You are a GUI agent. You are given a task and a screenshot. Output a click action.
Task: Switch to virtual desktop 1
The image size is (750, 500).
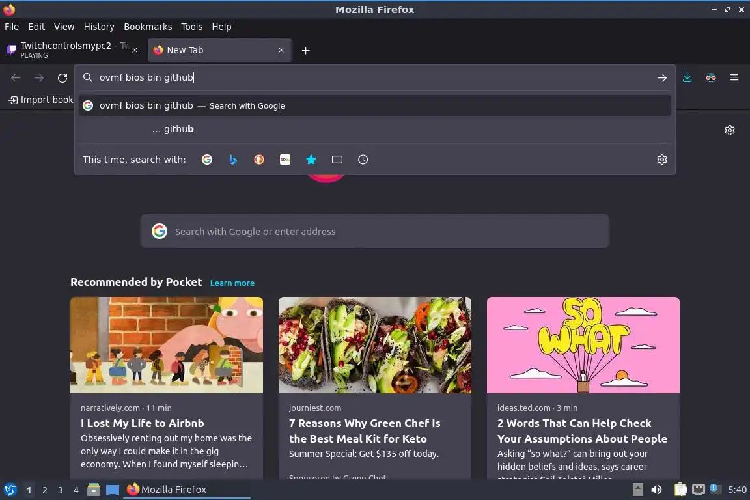29,490
